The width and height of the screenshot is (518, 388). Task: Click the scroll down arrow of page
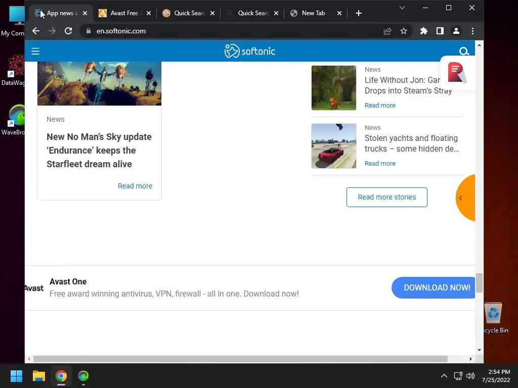point(479,350)
